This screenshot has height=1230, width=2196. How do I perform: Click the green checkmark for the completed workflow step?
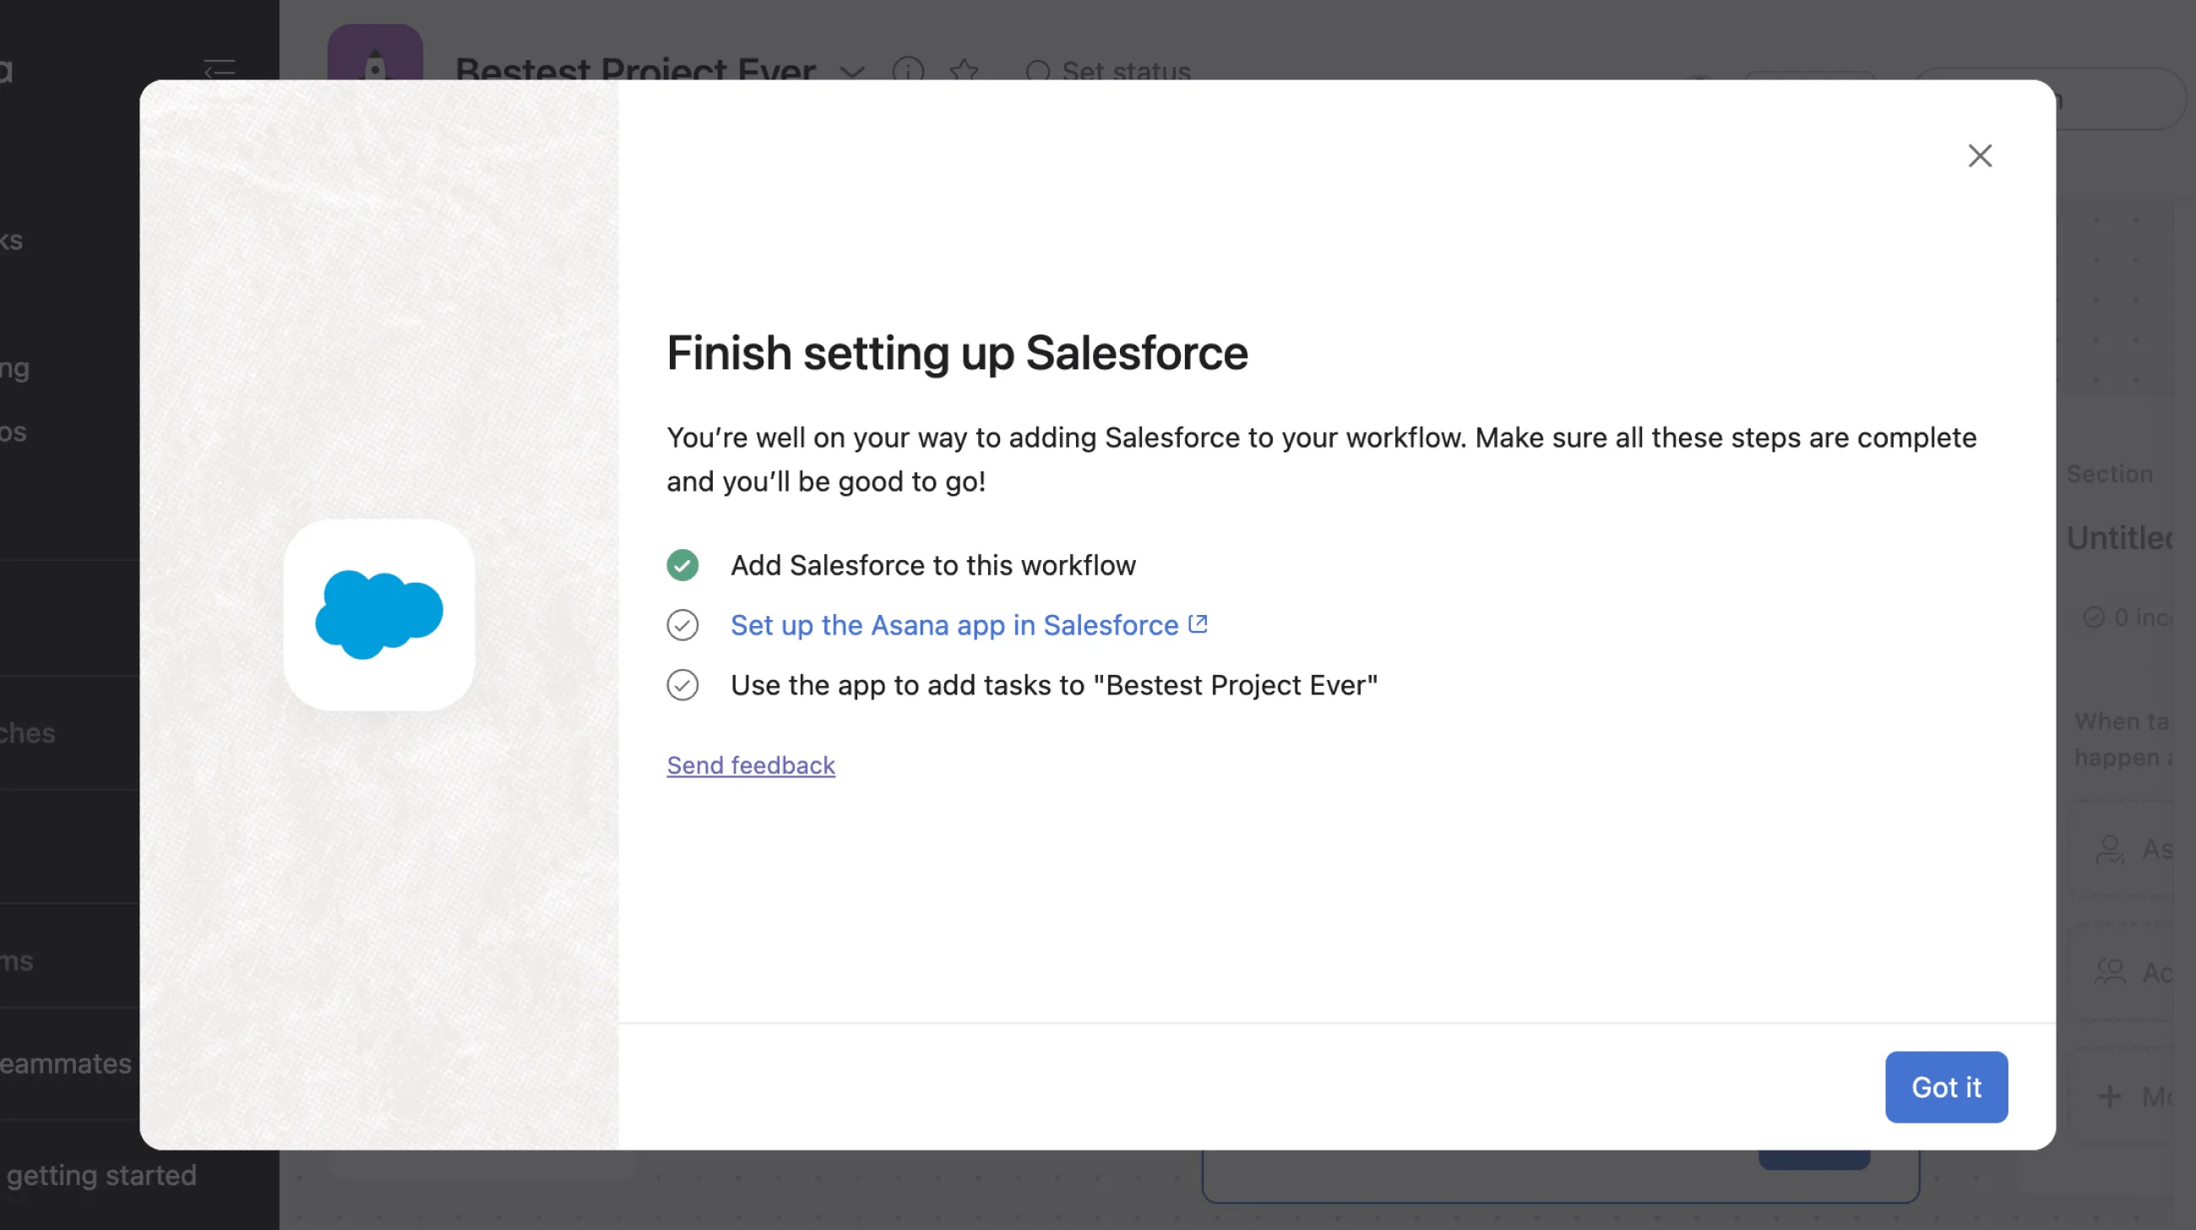click(682, 564)
